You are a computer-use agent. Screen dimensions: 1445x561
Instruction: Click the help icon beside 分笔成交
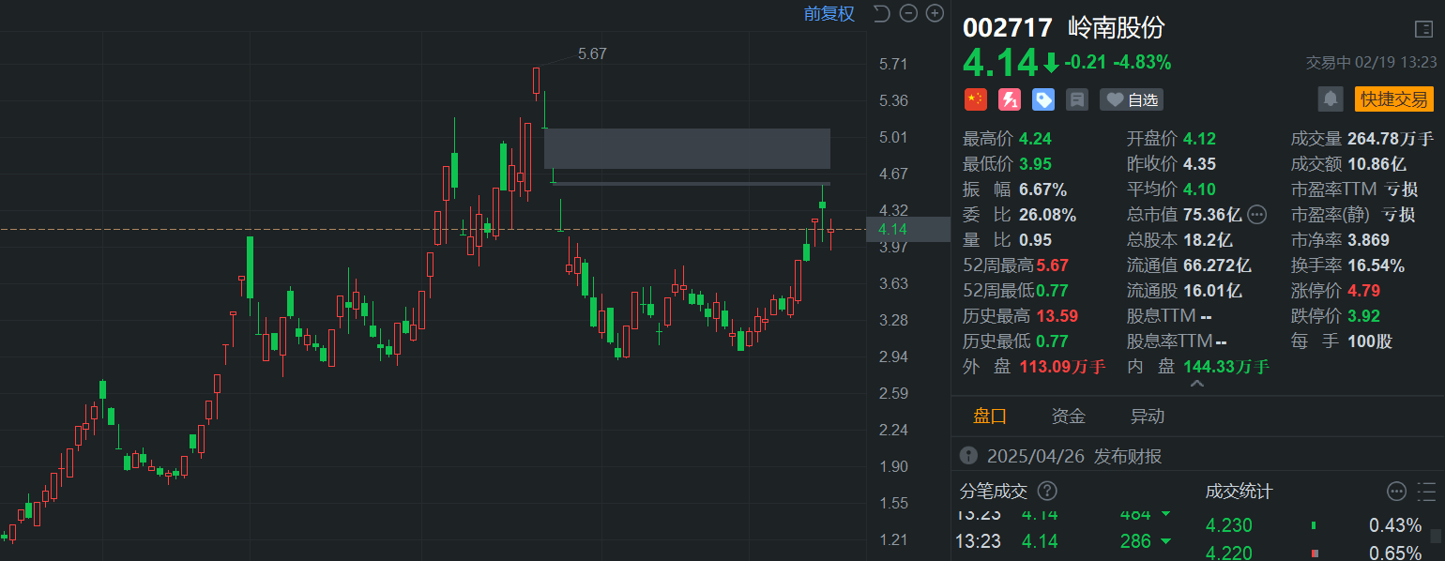[1047, 492]
